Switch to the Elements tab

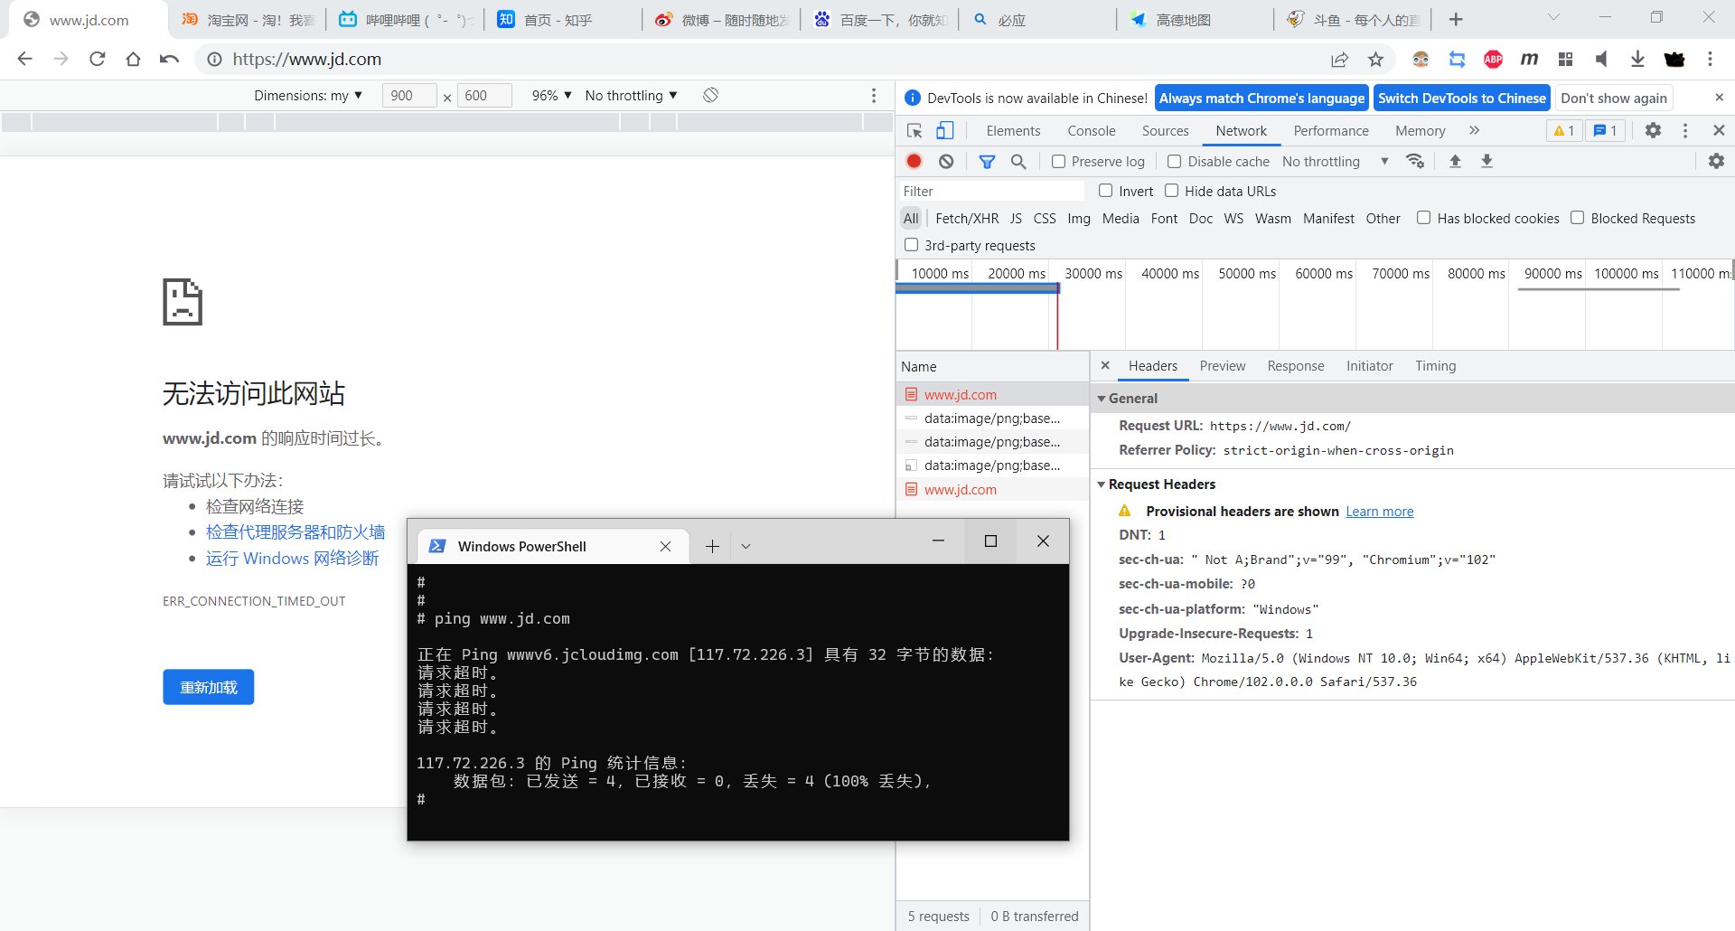click(1013, 130)
